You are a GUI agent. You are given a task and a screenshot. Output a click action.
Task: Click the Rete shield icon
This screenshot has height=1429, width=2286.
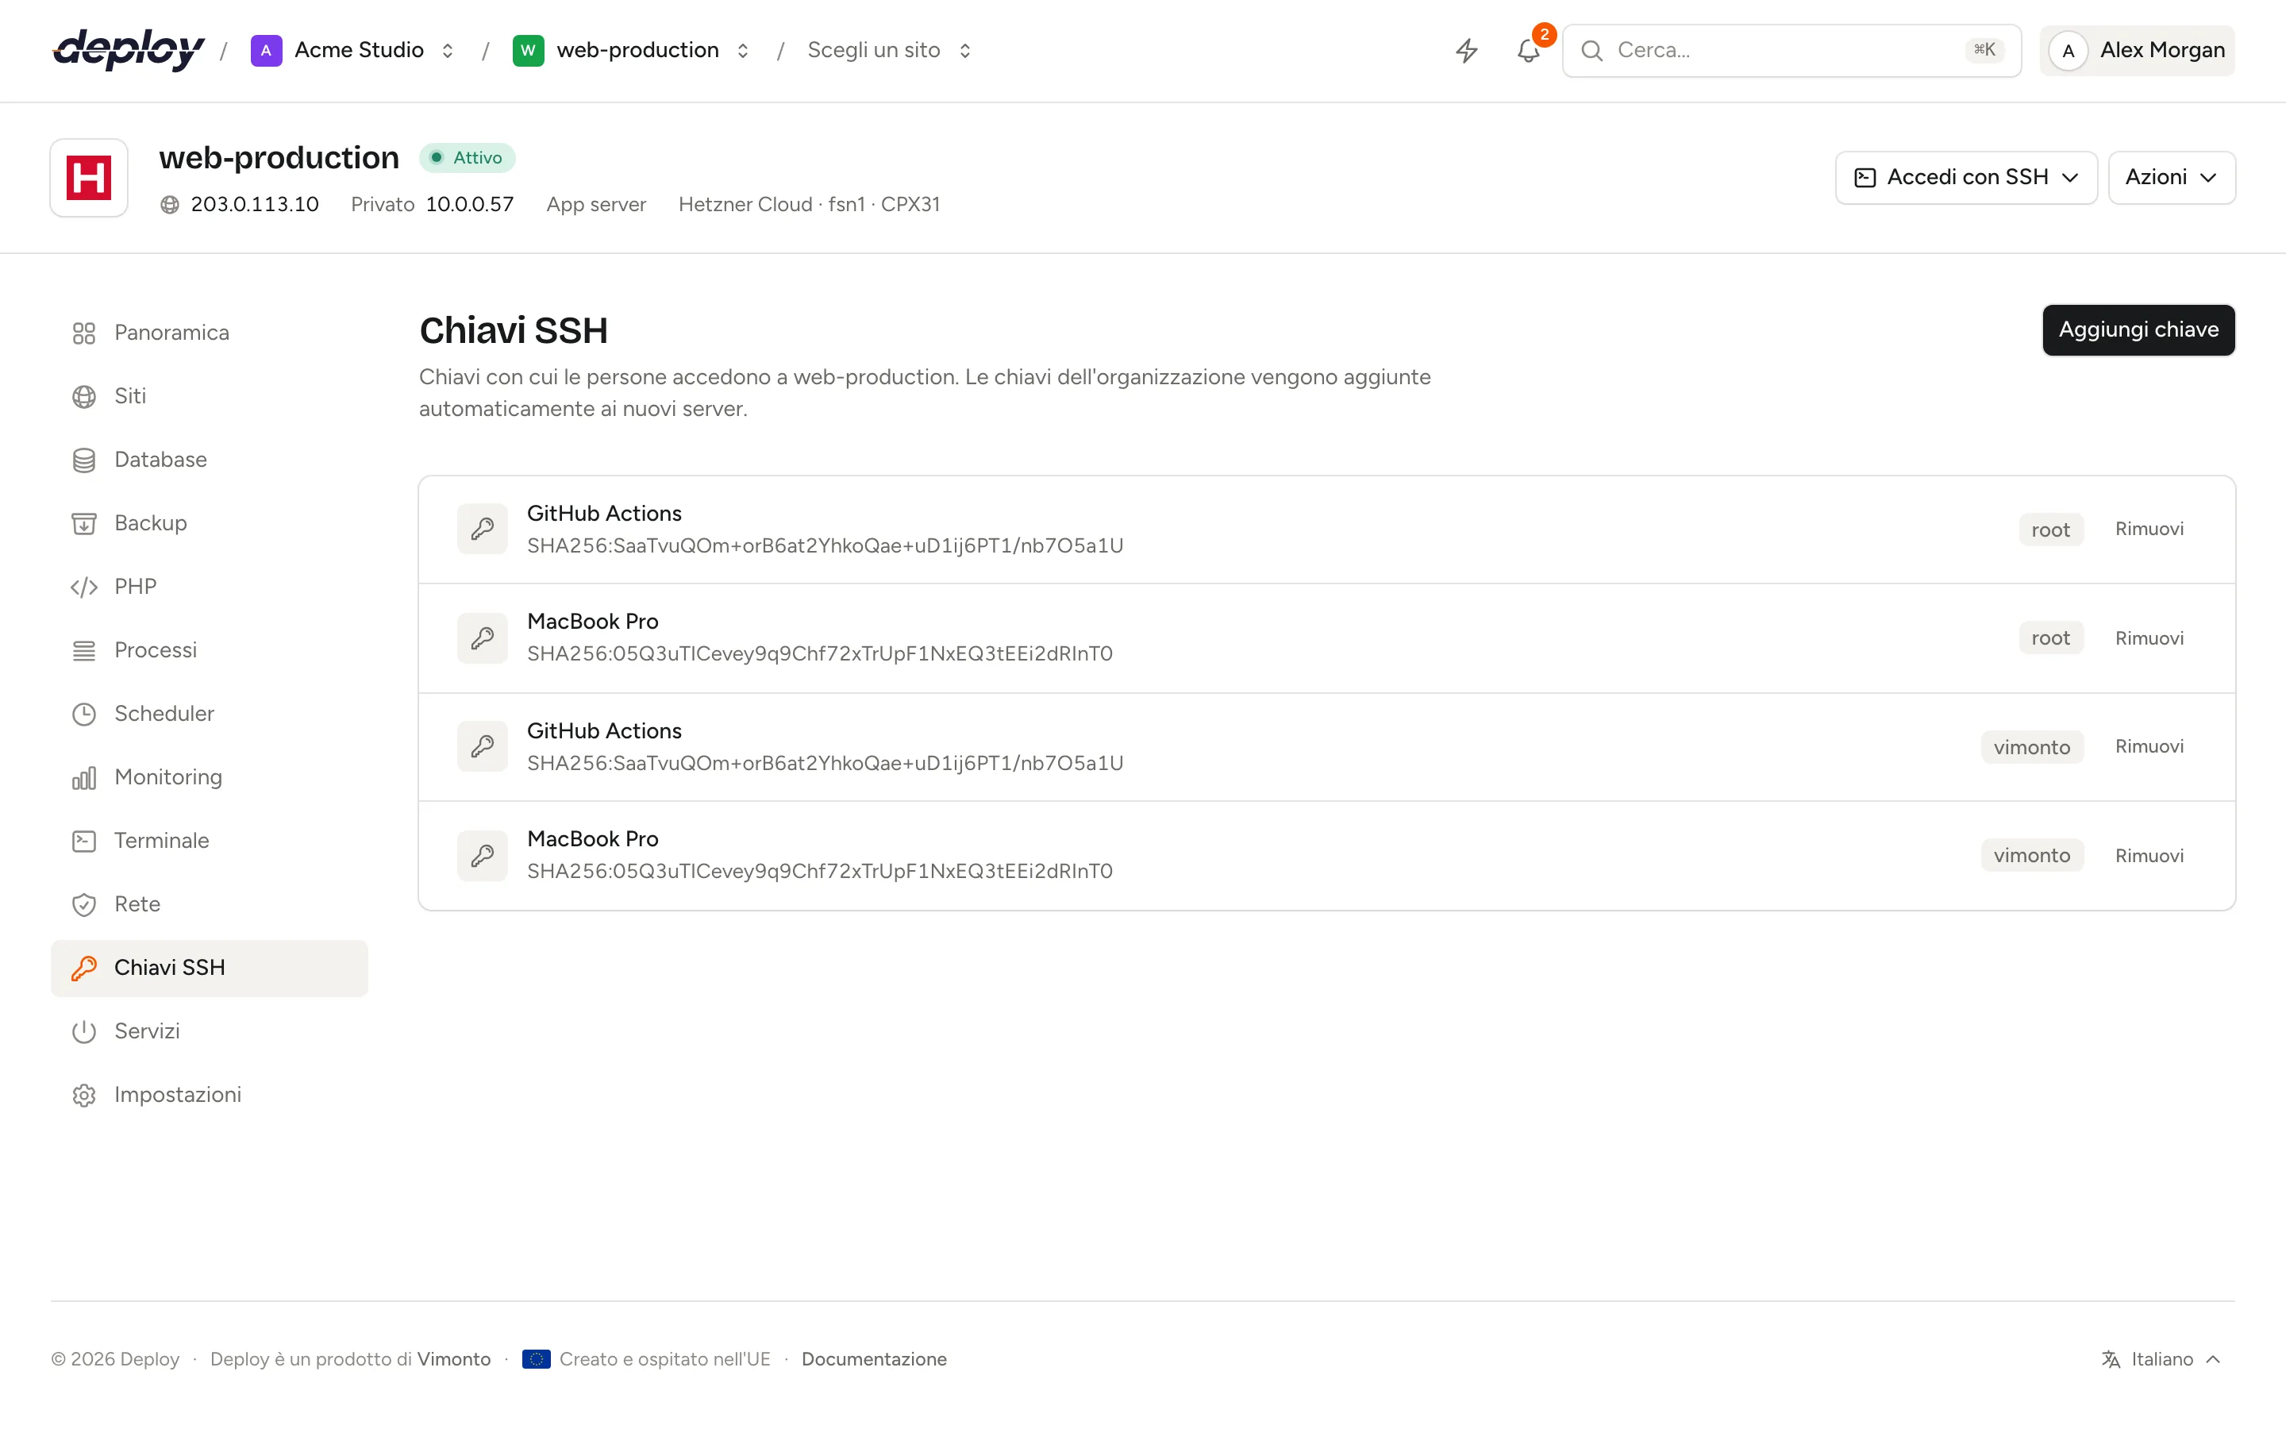click(84, 904)
